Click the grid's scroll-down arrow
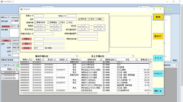Screen dimensions: 183x102 [x=151, y=90]
